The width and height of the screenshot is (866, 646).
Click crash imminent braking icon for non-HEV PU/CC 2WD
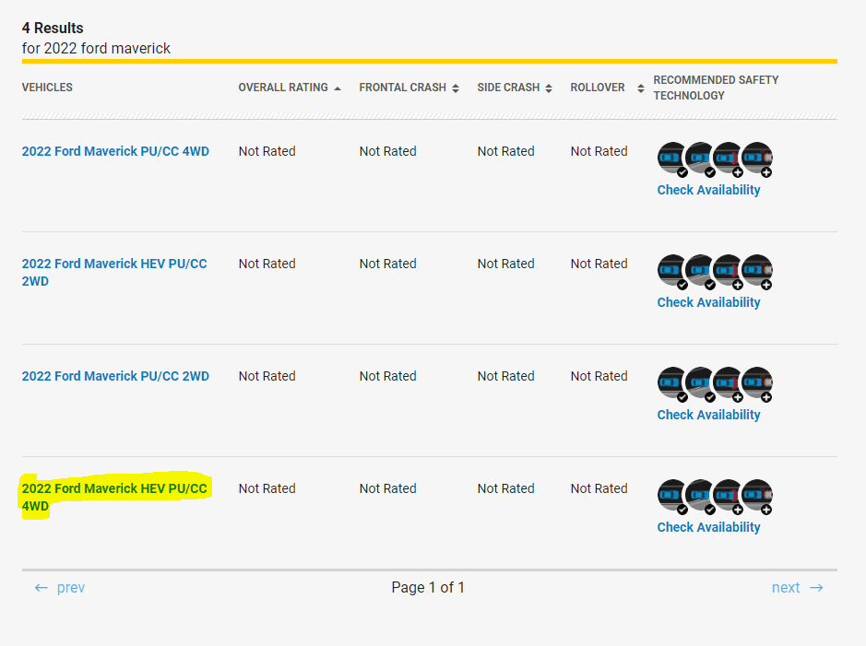click(x=728, y=384)
